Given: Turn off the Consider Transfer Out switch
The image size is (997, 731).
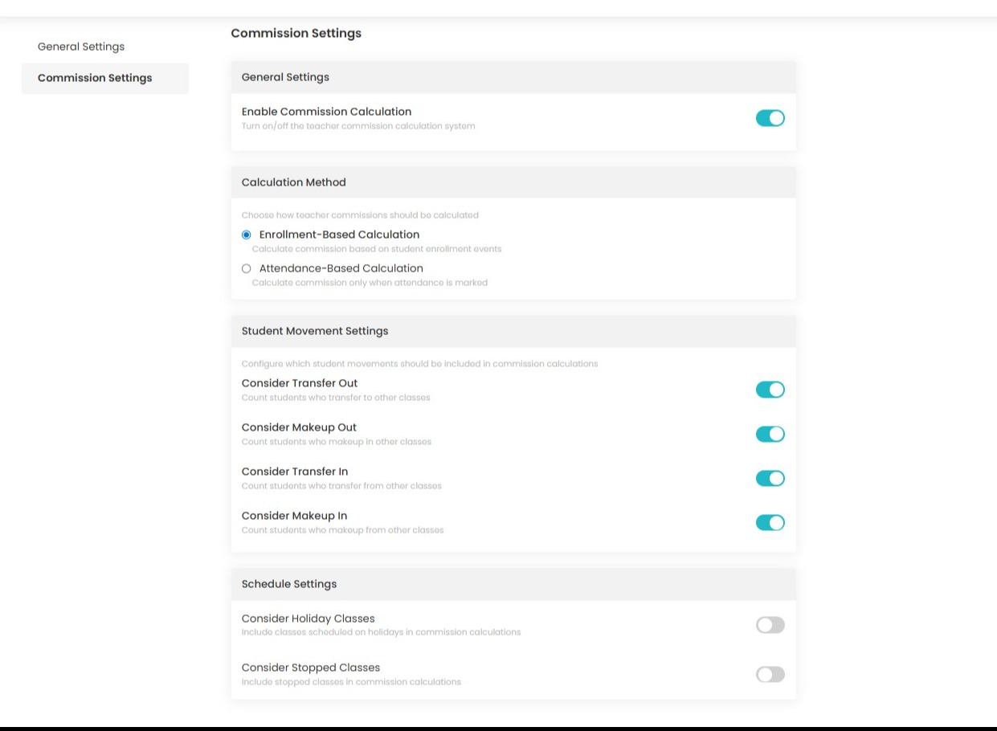Looking at the screenshot, I should coord(770,390).
